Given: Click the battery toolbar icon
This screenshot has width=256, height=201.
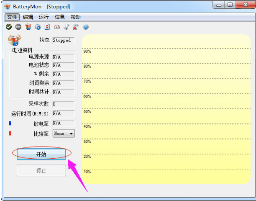Looking at the screenshot, I should click(28, 27).
